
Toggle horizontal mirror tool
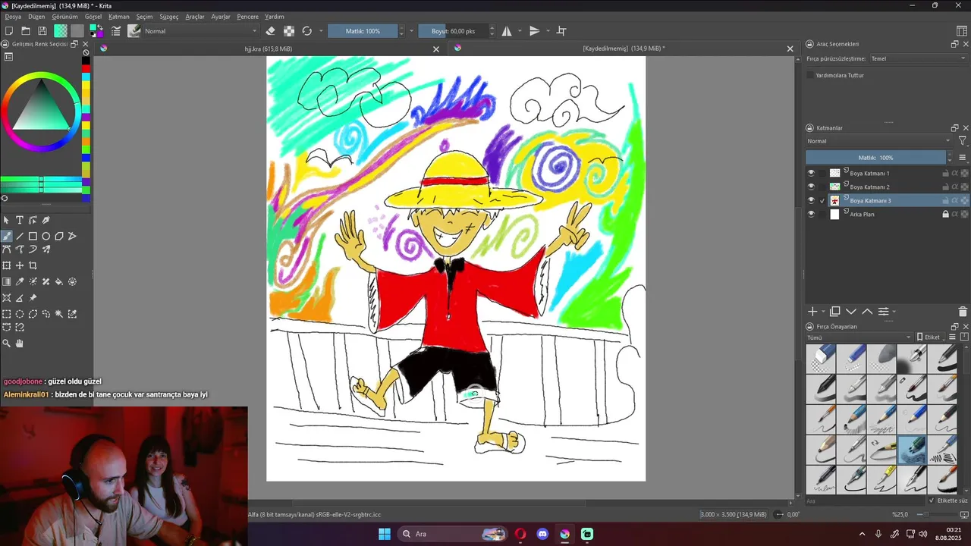[507, 31]
